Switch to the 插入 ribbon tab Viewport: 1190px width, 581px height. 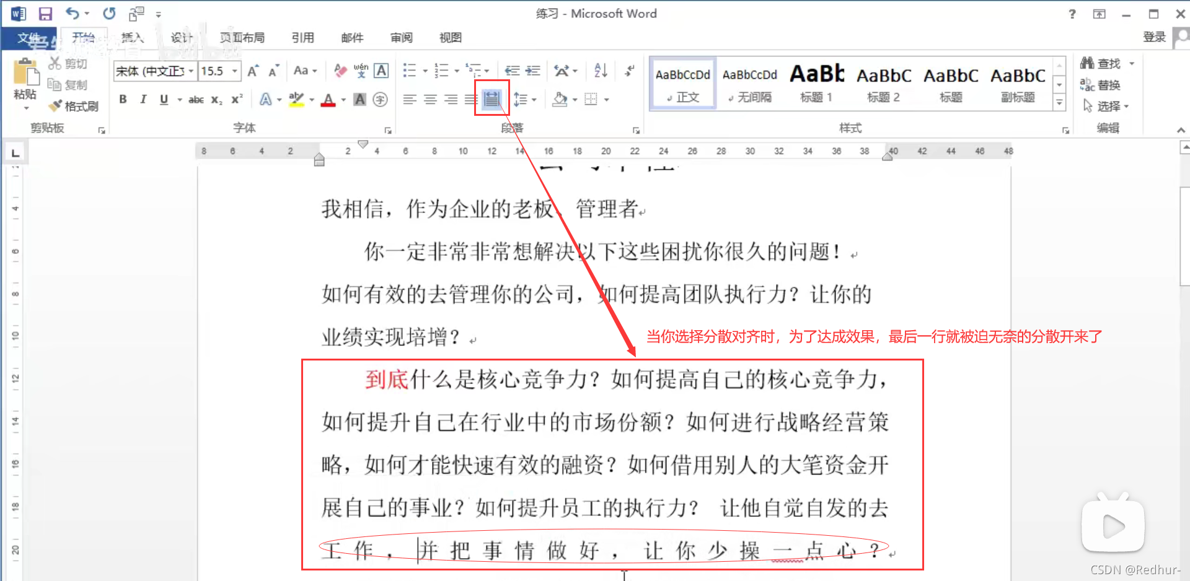(132, 38)
